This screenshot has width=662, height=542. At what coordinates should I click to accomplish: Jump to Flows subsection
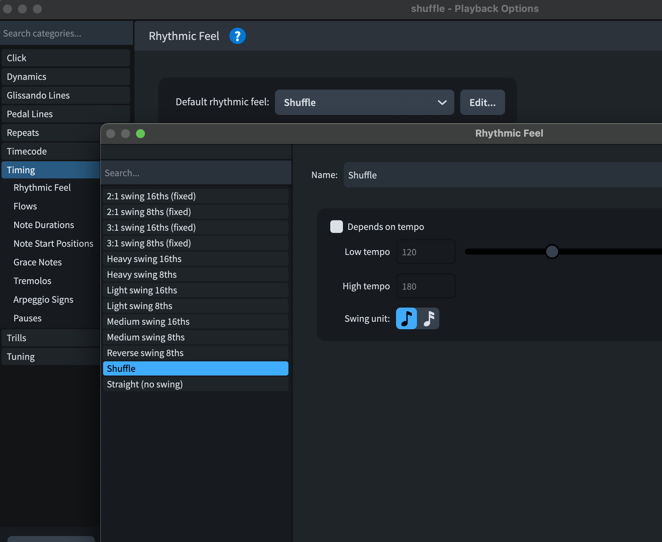pos(25,206)
